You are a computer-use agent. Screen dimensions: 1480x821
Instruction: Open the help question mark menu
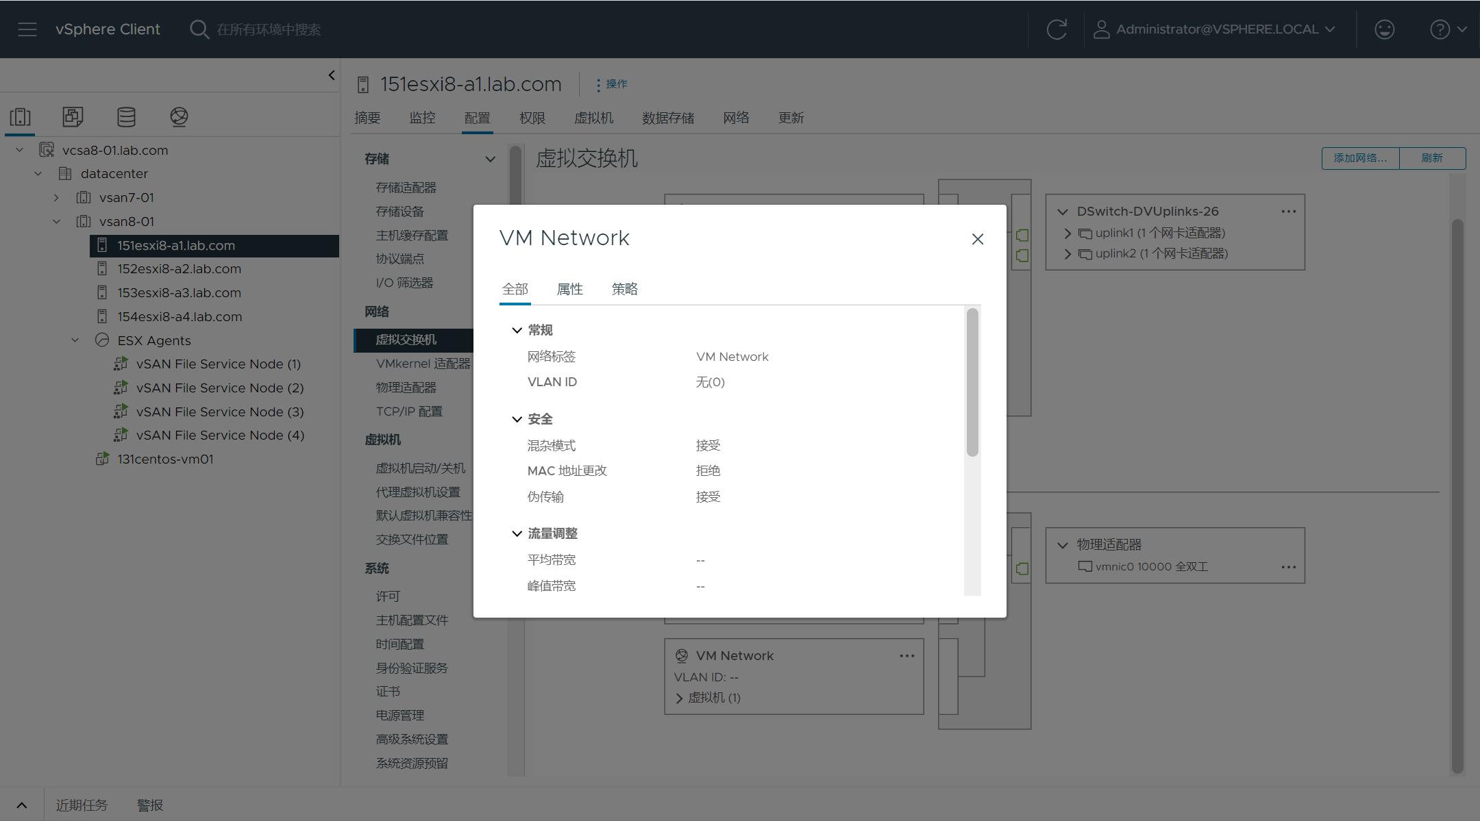coord(1448,29)
